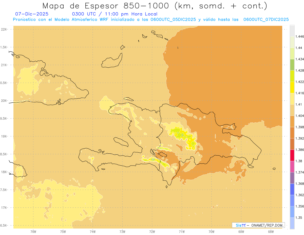
Task: Click the light lime swatch between 1.434 and 1.44
Action: click(292, 53)
